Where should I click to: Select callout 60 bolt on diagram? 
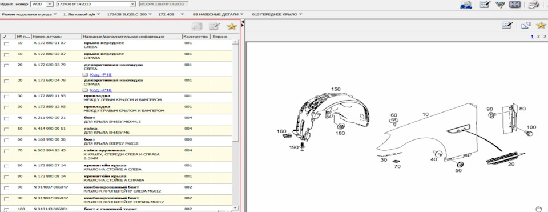click(x=394, y=115)
